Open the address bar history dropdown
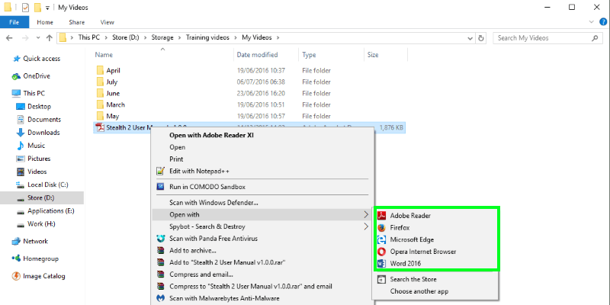The height and width of the screenshot is (305, 610). 470,38
